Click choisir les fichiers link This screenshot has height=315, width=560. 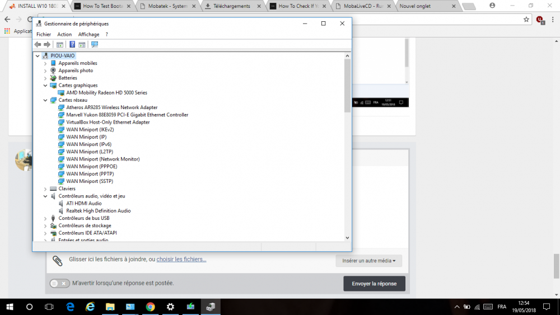(181, 260)
